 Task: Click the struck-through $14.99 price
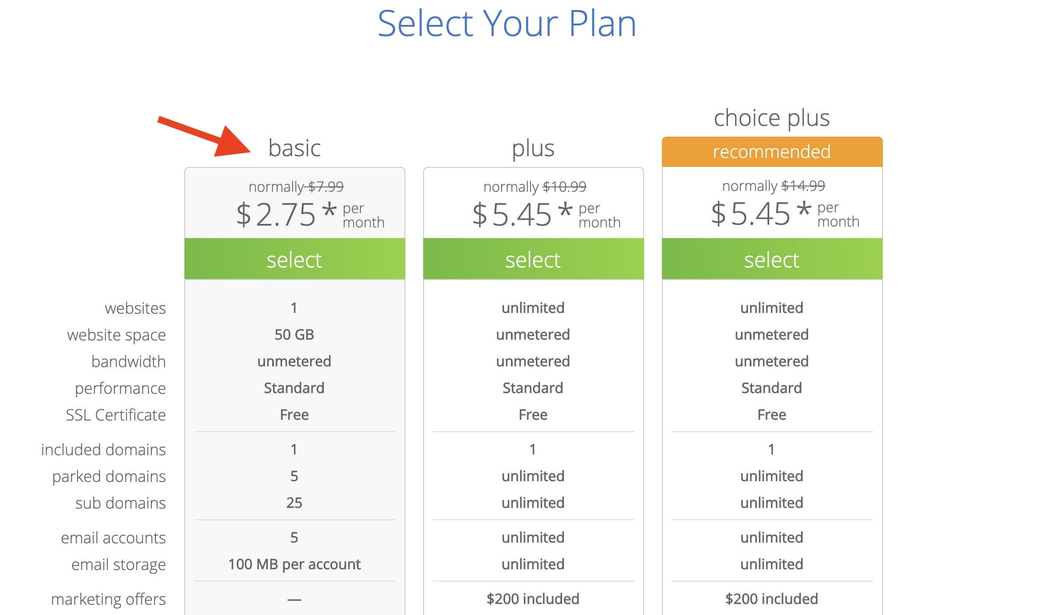click(x=803, y=186)
